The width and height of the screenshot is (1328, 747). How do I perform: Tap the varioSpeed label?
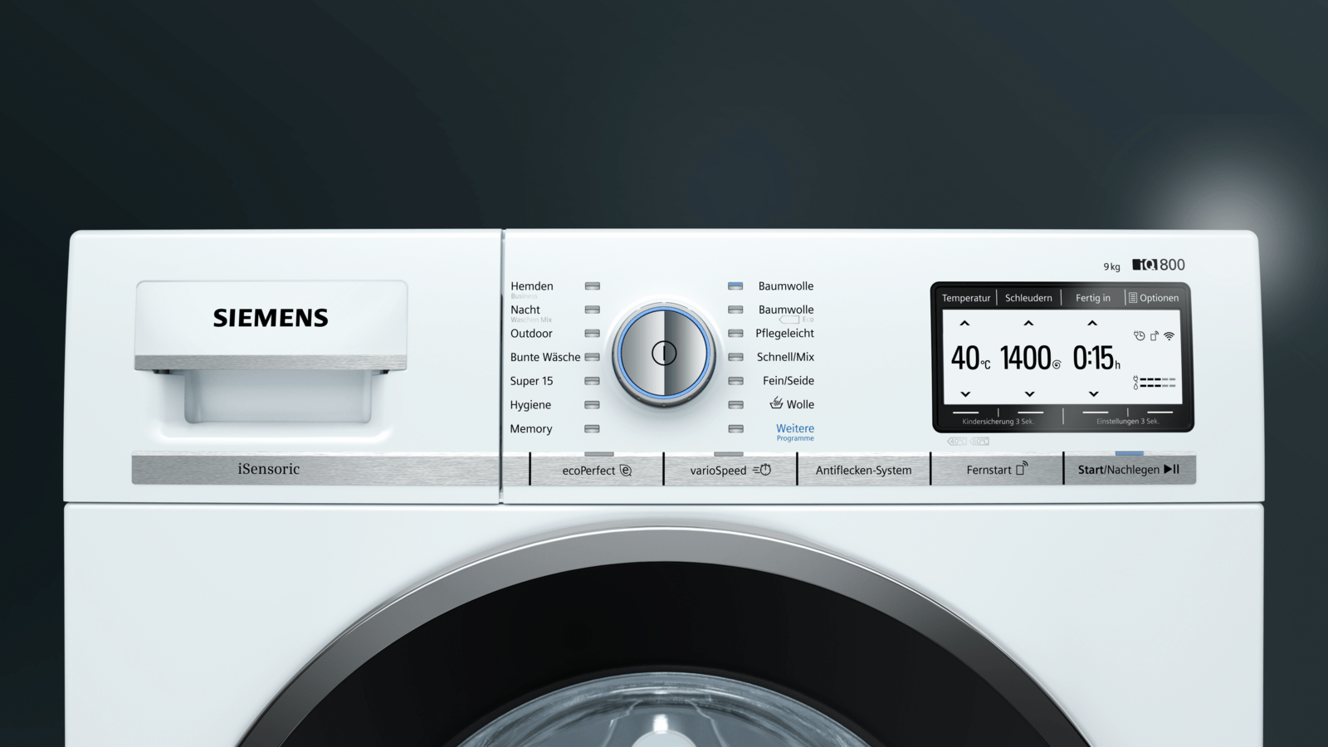coord(718,471)
